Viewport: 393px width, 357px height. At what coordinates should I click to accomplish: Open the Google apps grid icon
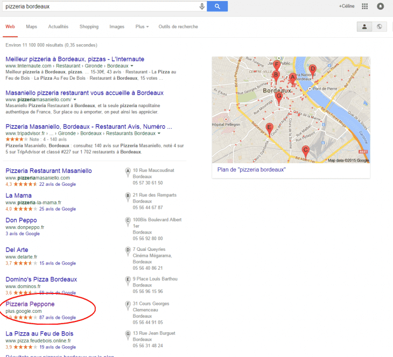point(365,6)
